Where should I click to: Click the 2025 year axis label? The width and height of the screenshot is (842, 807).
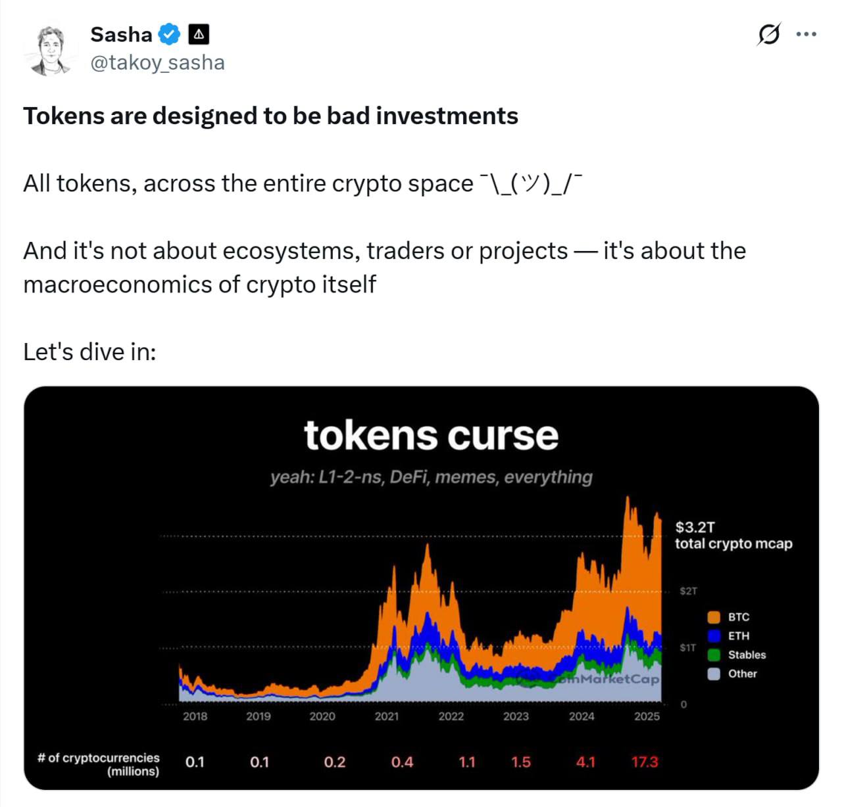point(647,716)
